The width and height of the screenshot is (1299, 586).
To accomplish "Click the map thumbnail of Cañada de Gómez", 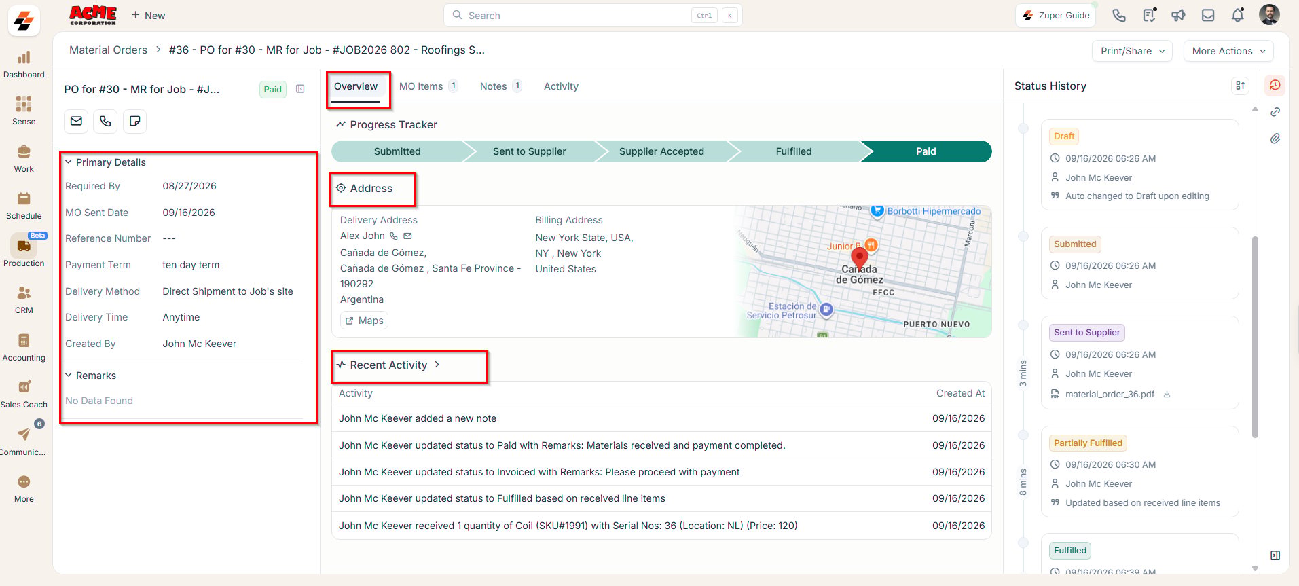I will point(863,272).
